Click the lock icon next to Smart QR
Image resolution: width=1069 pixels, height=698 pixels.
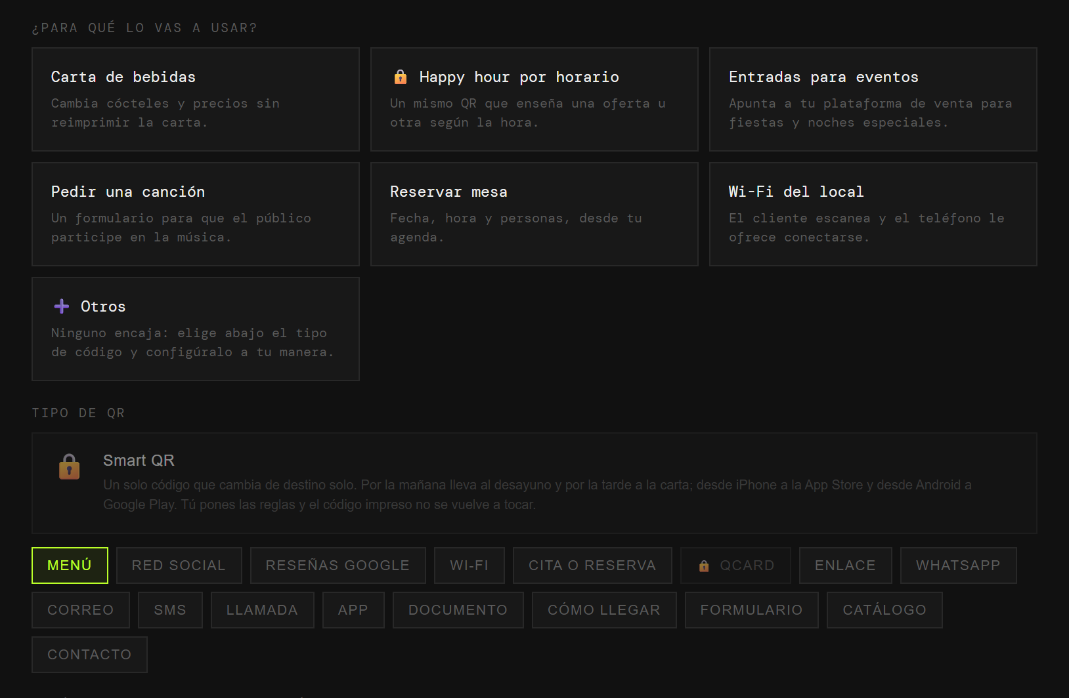click(70, 466)
